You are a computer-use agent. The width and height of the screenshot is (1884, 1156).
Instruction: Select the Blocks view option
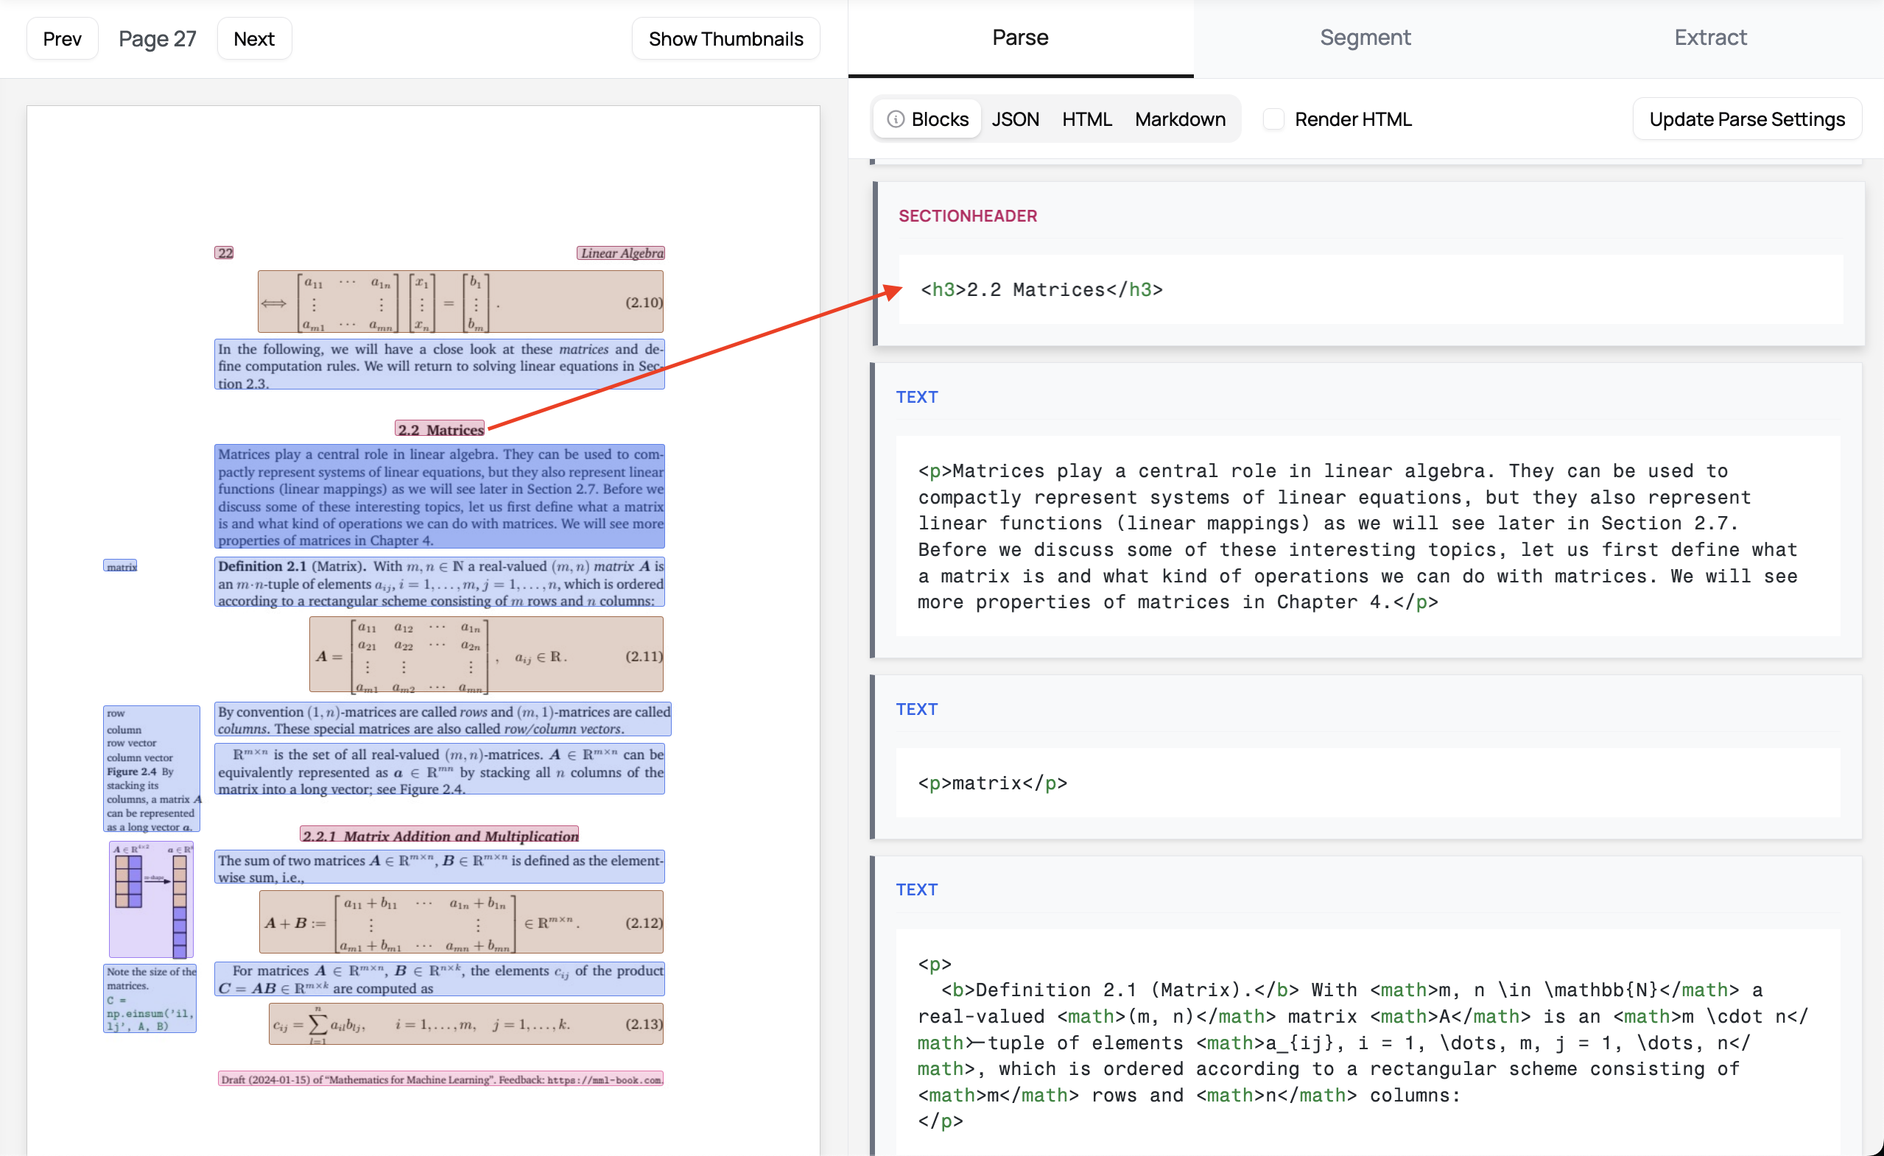939,119
